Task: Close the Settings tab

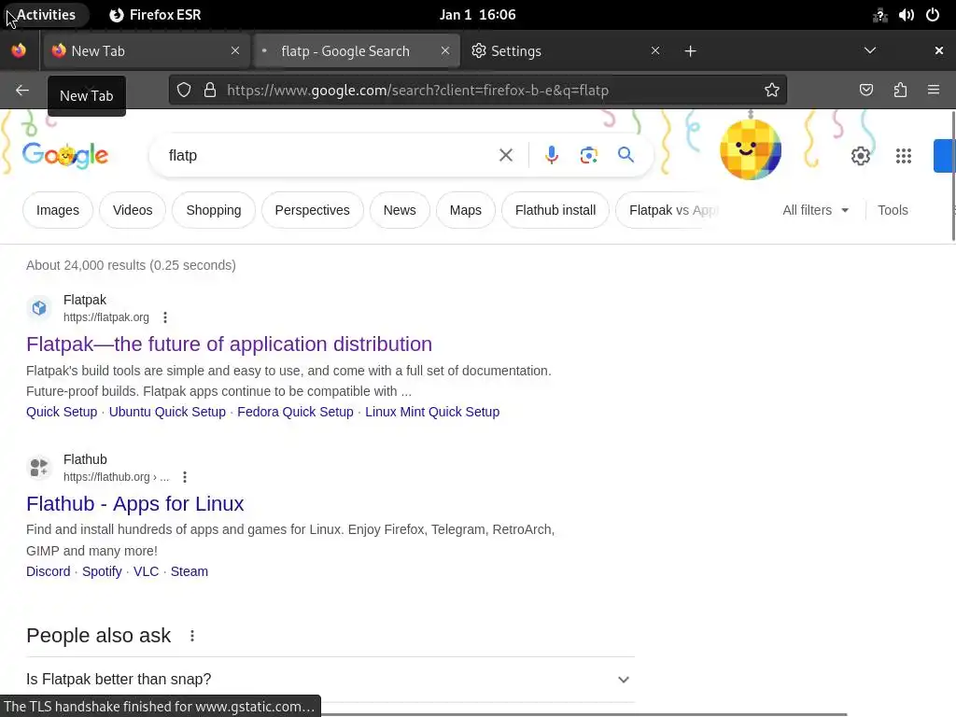Action: [x=654, y=50]
